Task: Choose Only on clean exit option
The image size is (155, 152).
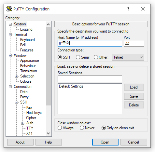Action: click(x=104, y=128)
